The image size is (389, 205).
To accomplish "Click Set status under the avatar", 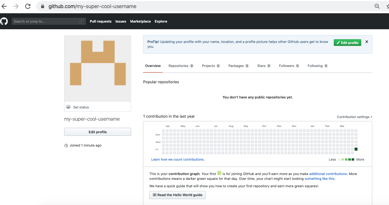I will click(x=81, y=107).
